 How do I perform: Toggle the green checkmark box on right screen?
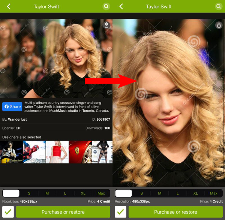click(120, 212)
